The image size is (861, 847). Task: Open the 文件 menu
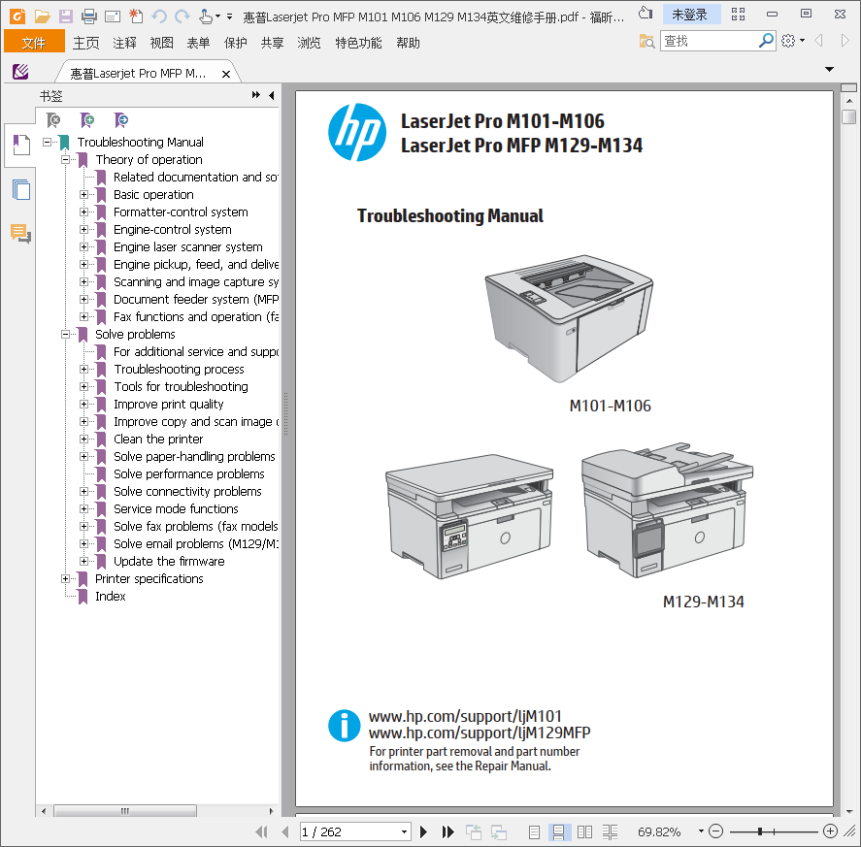[x=34, y=43]
